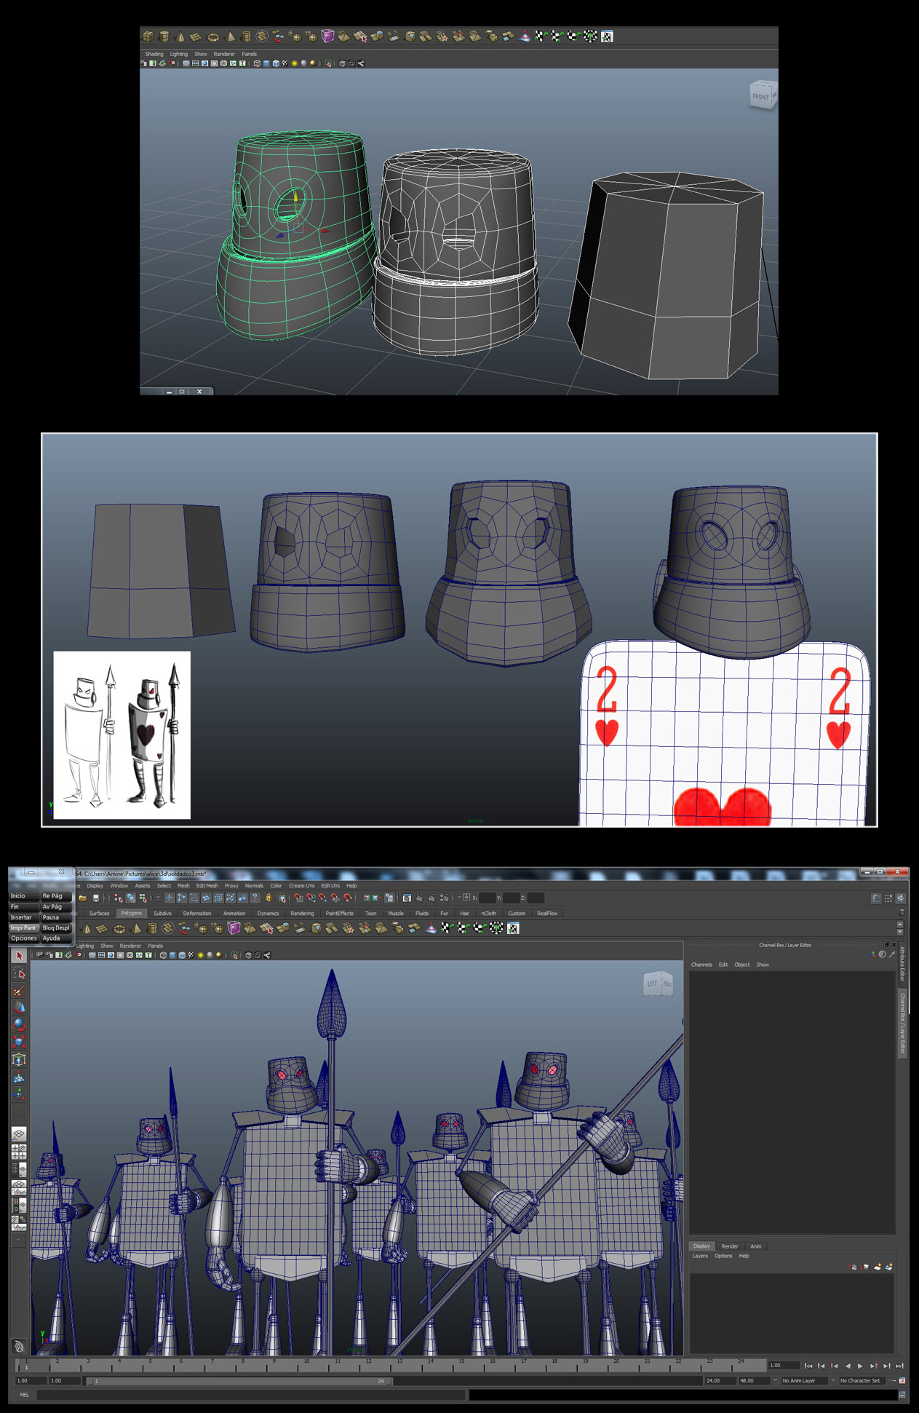Click the shelf scroll up arrow
Viewport: 919px width, 1413px height.
pos(900,924)
